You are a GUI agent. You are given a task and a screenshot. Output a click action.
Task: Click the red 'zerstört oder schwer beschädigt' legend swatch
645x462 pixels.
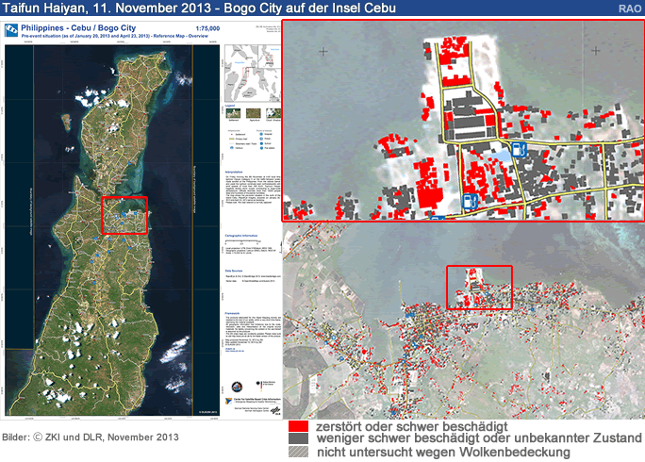pos(300,426)
